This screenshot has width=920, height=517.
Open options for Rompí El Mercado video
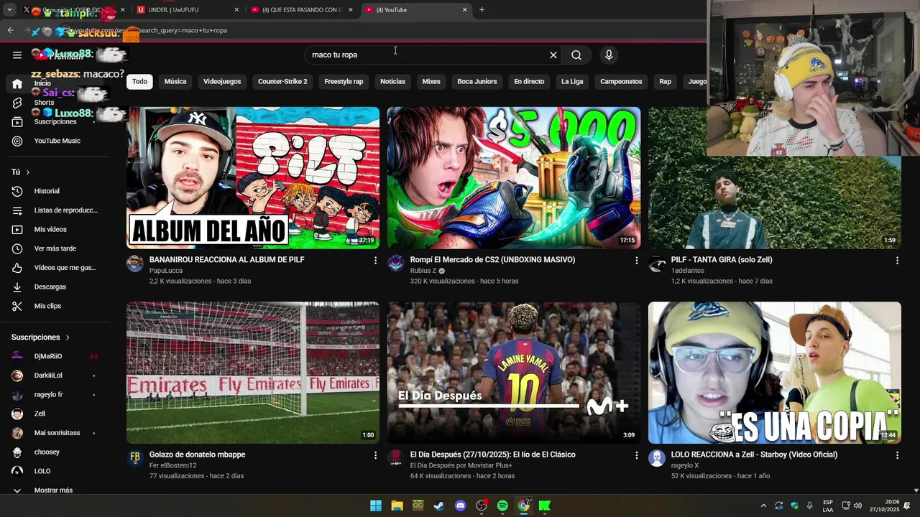[x=636, y=261]
